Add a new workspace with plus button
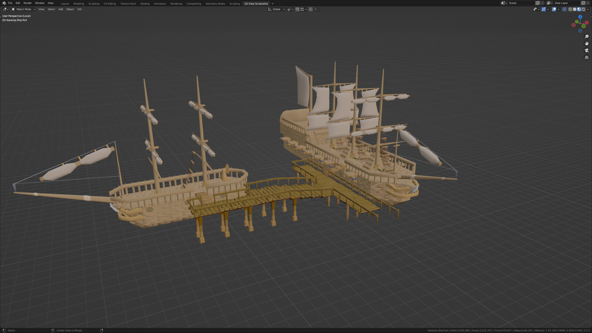The width and height of the screenshot is (592, 333). coord(273,4)
